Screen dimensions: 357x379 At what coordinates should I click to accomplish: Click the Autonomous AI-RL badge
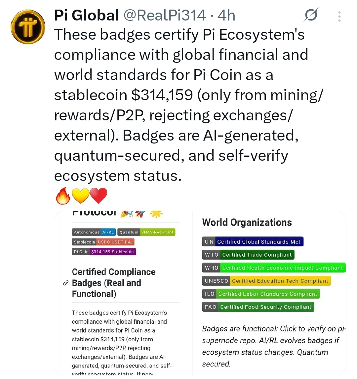tap(94, 232)
